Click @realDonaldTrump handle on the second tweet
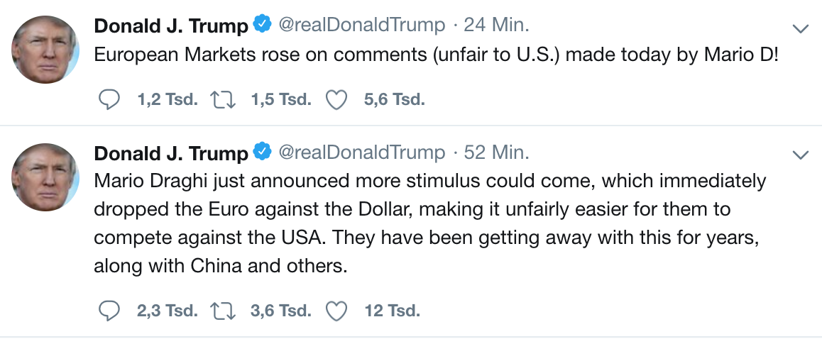The image size is (822, 339). (x=361, y=152)
